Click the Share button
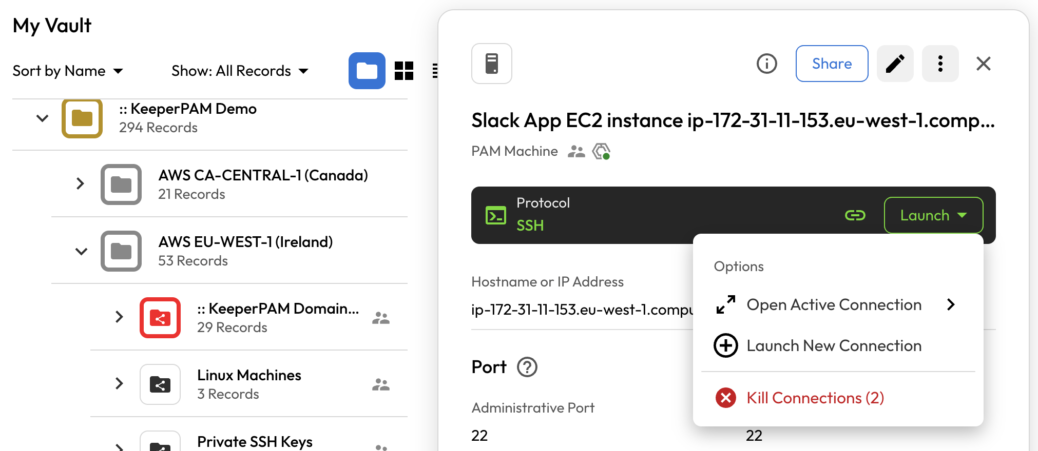 831,64
